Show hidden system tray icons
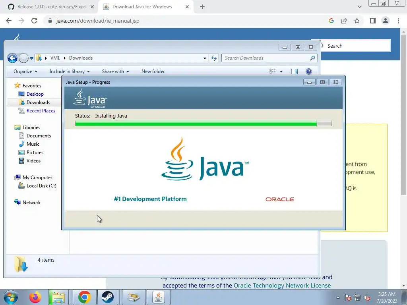 click(x=338, y=297)
